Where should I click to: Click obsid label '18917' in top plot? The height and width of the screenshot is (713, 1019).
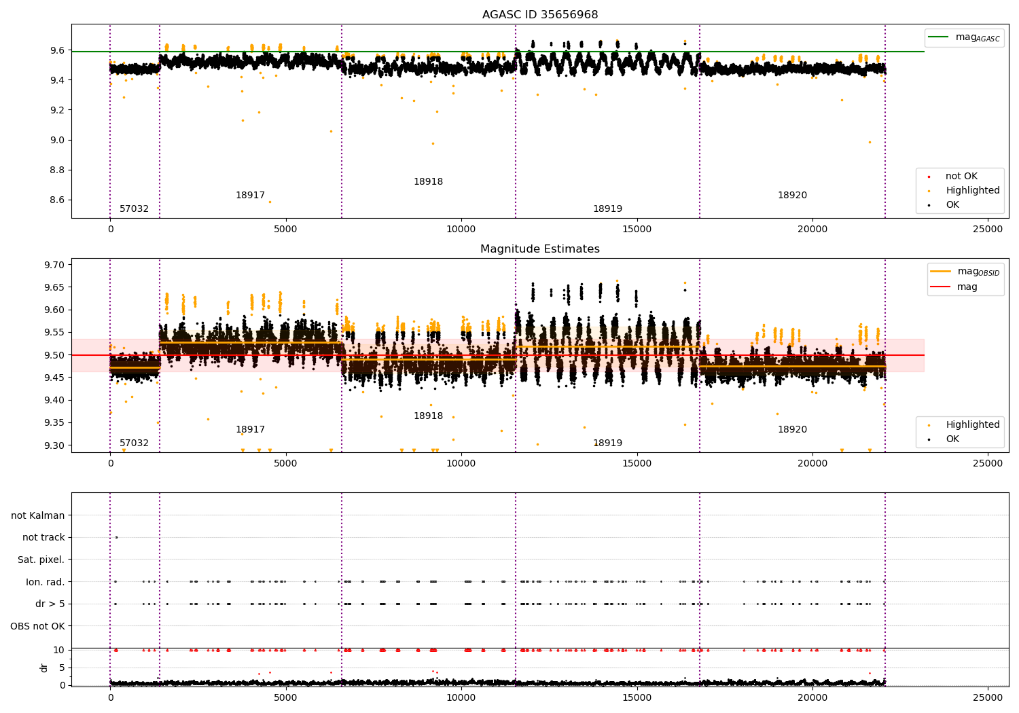pos(250,196)
